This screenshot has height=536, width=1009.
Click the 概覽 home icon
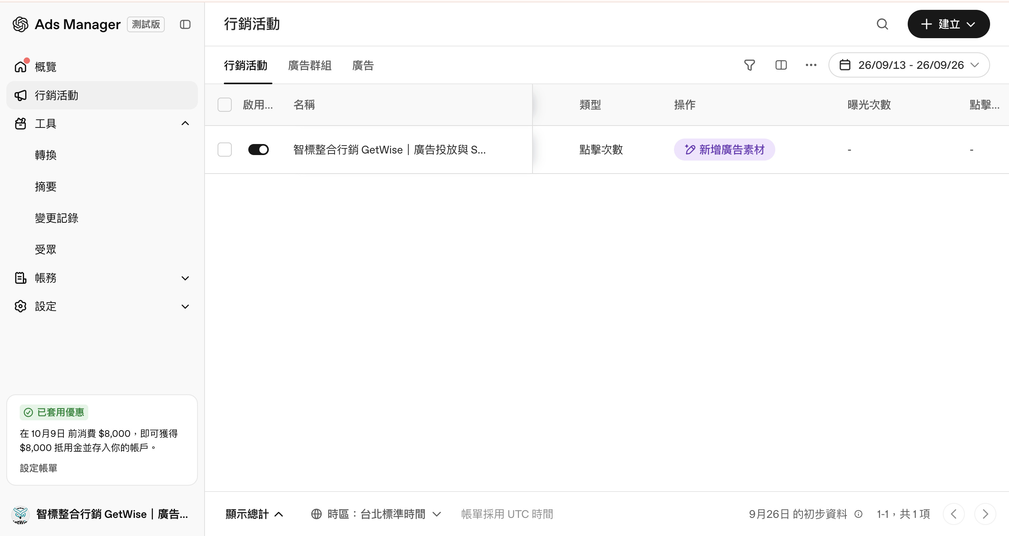20,67
